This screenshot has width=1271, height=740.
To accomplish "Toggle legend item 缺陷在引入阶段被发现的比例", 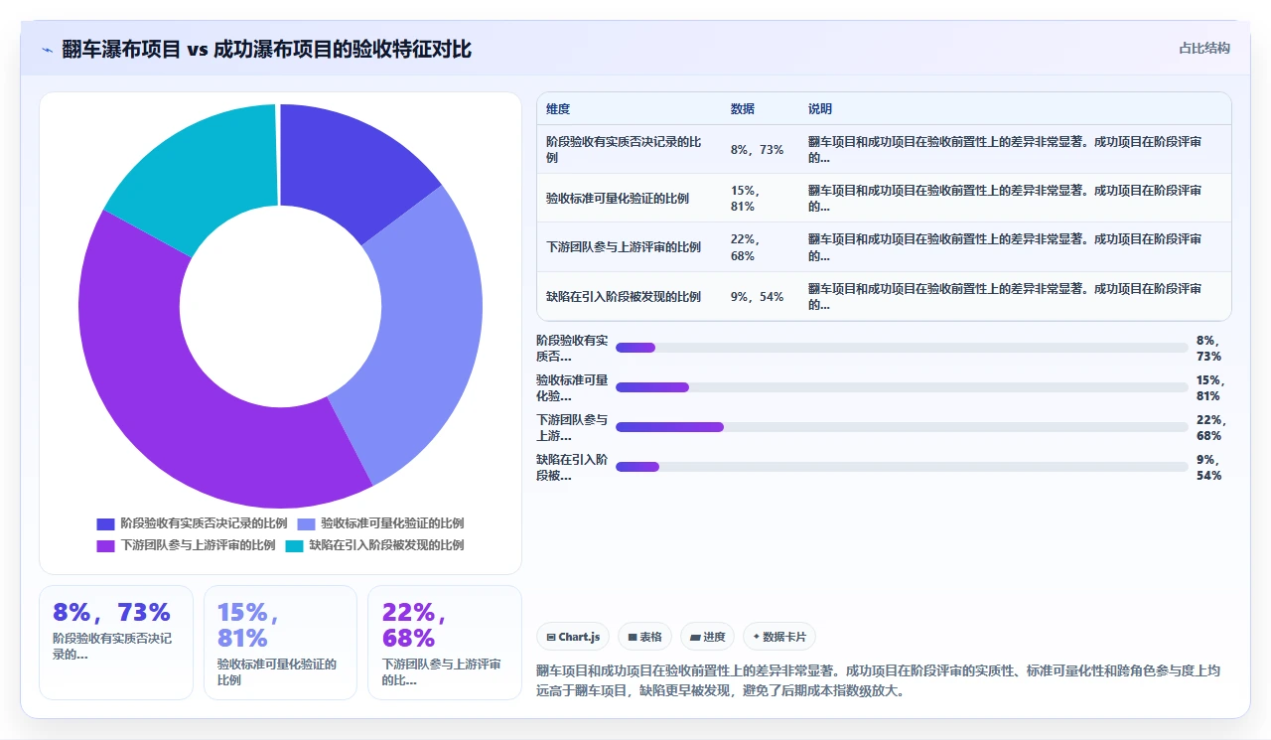I will [x=374, y=545].
